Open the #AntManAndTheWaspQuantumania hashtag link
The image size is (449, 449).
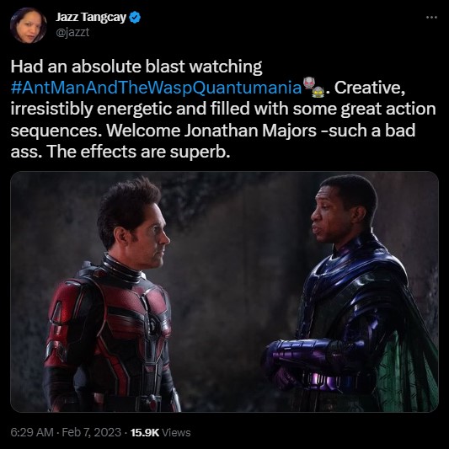click(x=157, y=88)
